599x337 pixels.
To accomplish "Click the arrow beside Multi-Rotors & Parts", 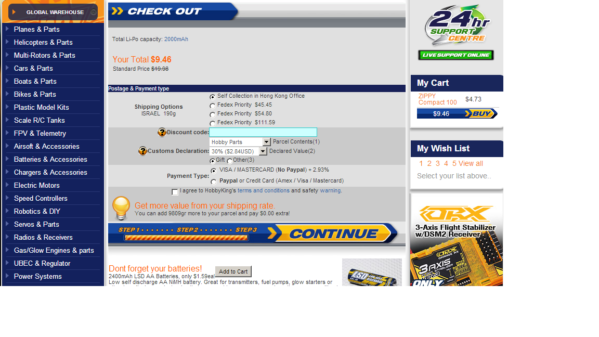I will tap(7, 55).
